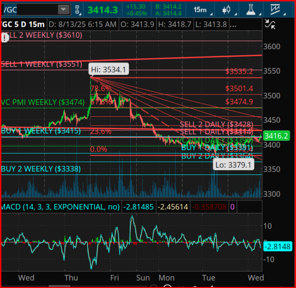Click the 78.6% retracement label
This screenshot has height=288, width=296.
click(x=101, y=88)
